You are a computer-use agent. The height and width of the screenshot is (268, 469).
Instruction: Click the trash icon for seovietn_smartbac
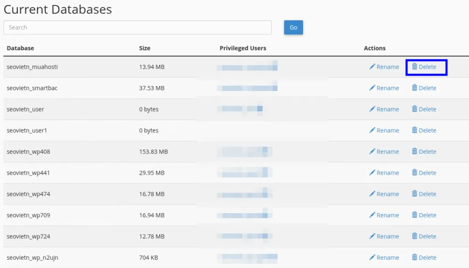click(x=414, y=88)
